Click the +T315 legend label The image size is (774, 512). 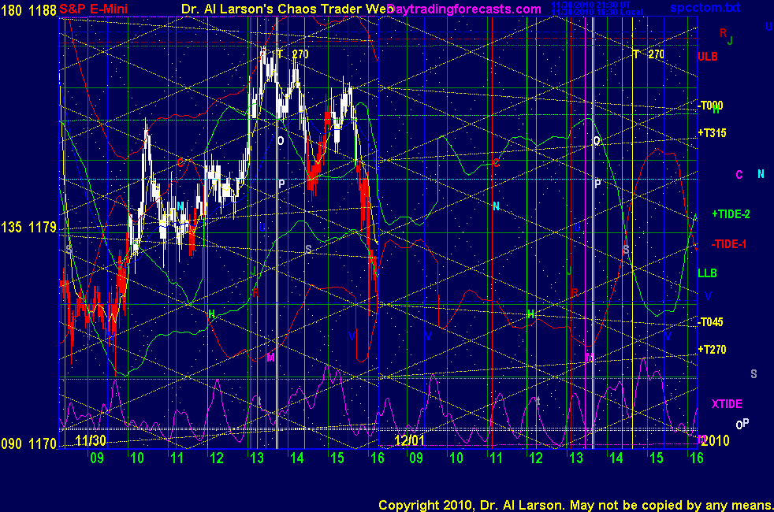click(x=712, y=133)
